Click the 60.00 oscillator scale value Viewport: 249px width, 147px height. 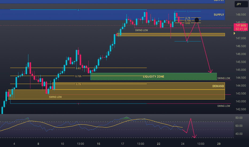coord(239,126)
